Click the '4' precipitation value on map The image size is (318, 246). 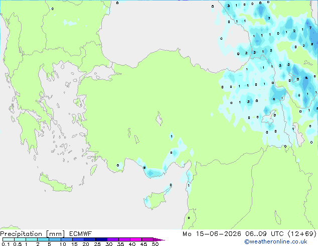click(x=274, y=99)
